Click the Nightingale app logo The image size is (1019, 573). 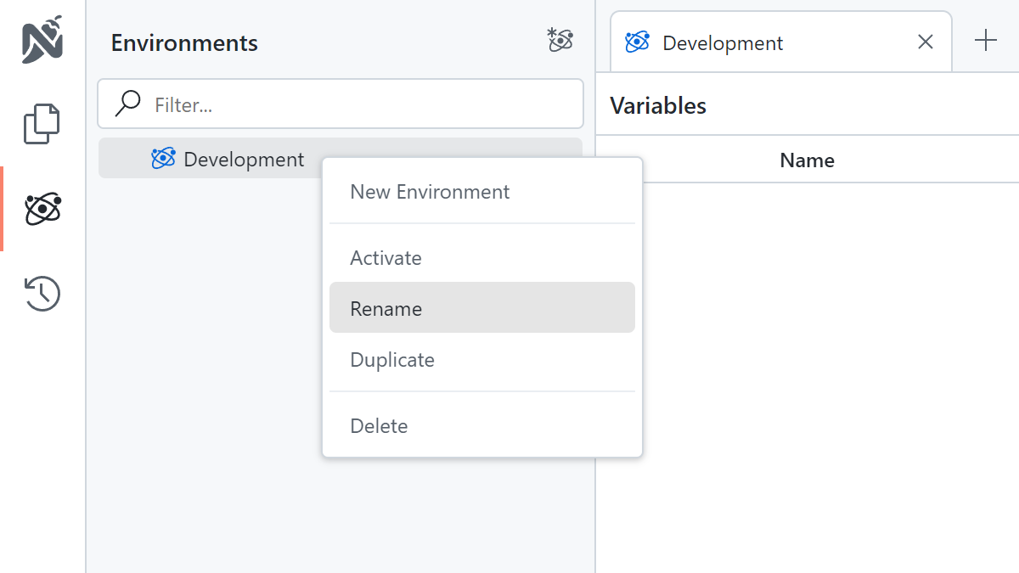point(42,40)
